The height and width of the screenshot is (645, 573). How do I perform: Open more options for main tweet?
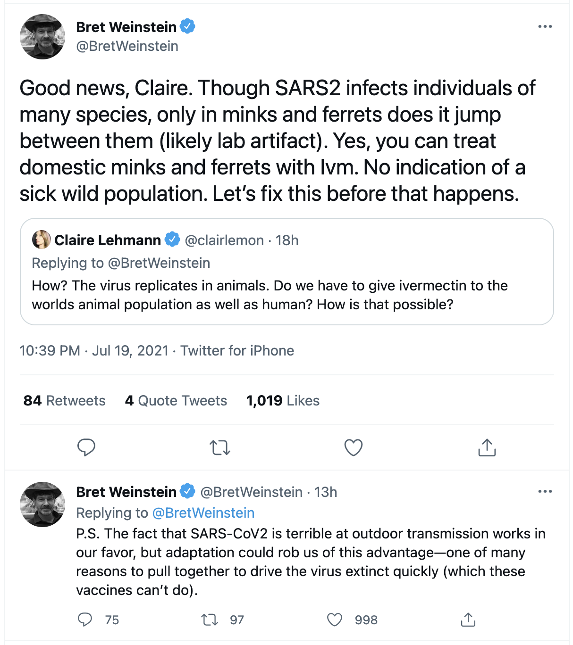[x=545, y=26]
